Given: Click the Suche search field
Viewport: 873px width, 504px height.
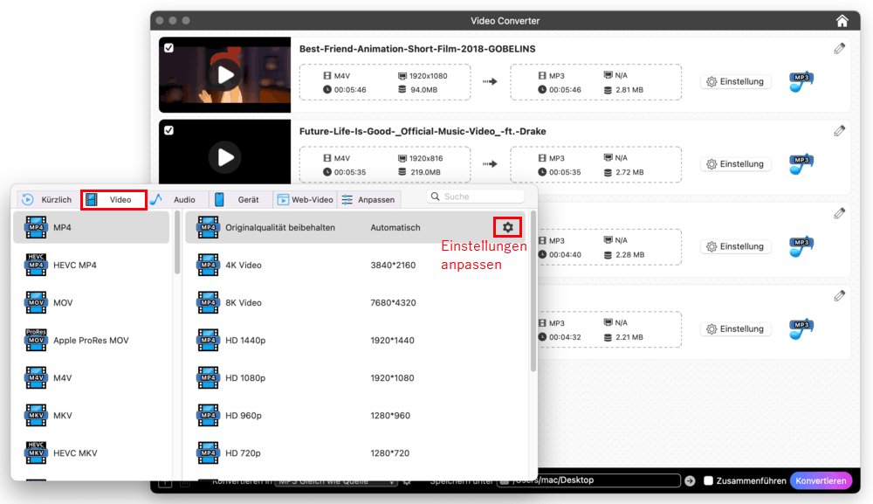Looking at the screenshot, I should (481, 197).
